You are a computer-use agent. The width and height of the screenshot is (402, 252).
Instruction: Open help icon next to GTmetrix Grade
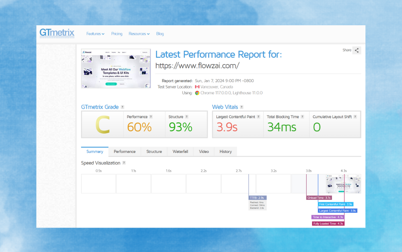pos(122,107)
